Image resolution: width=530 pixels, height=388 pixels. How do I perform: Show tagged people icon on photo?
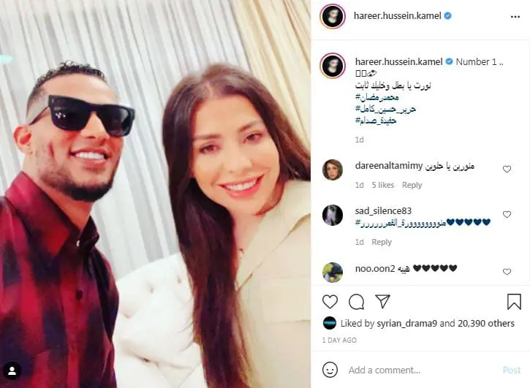(12, 371)
